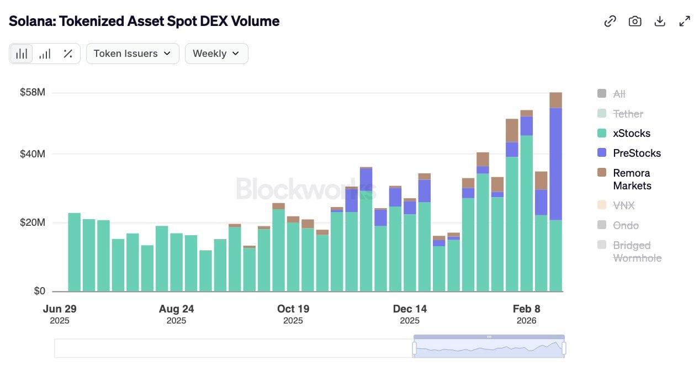The width and height of the screenshot is (699, 371).
Task: Switch to grouped bar chart view
Action: (45, 54)
